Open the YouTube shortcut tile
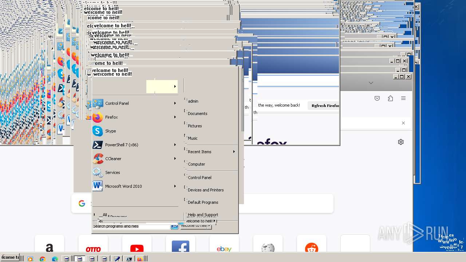The height and width of the screenshot is (262, 466). pyautogui.click(x=137, y=244)
